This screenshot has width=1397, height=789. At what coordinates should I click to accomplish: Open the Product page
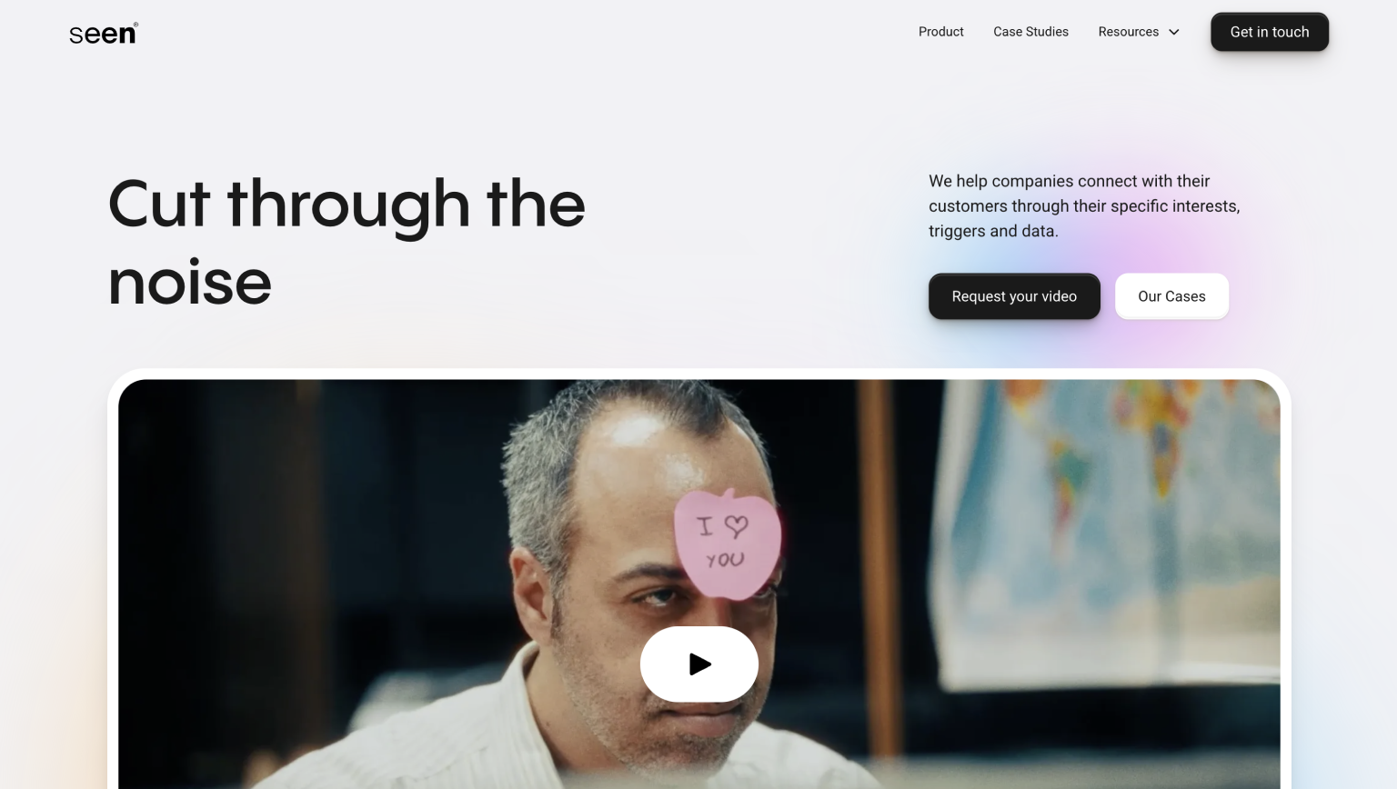point(940,32)
